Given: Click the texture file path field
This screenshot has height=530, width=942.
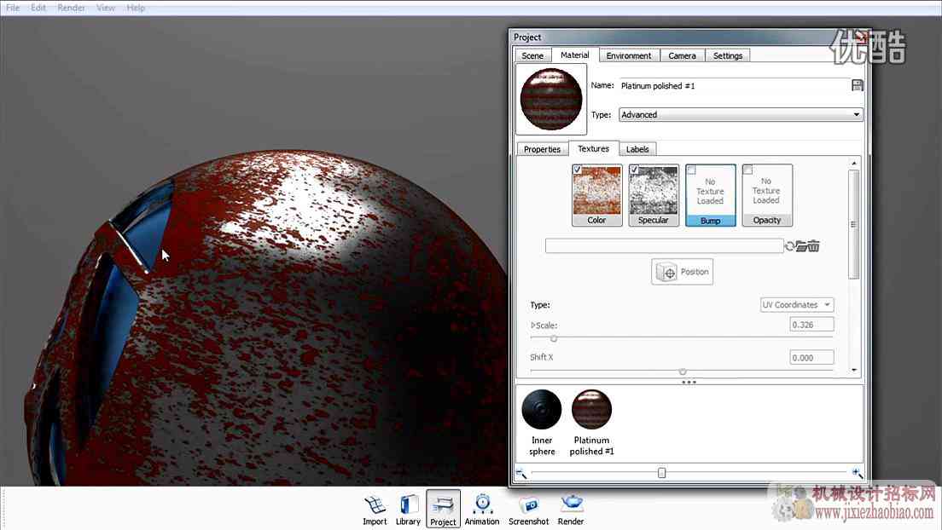Looking at the screenshot, I should click(664, 246).
